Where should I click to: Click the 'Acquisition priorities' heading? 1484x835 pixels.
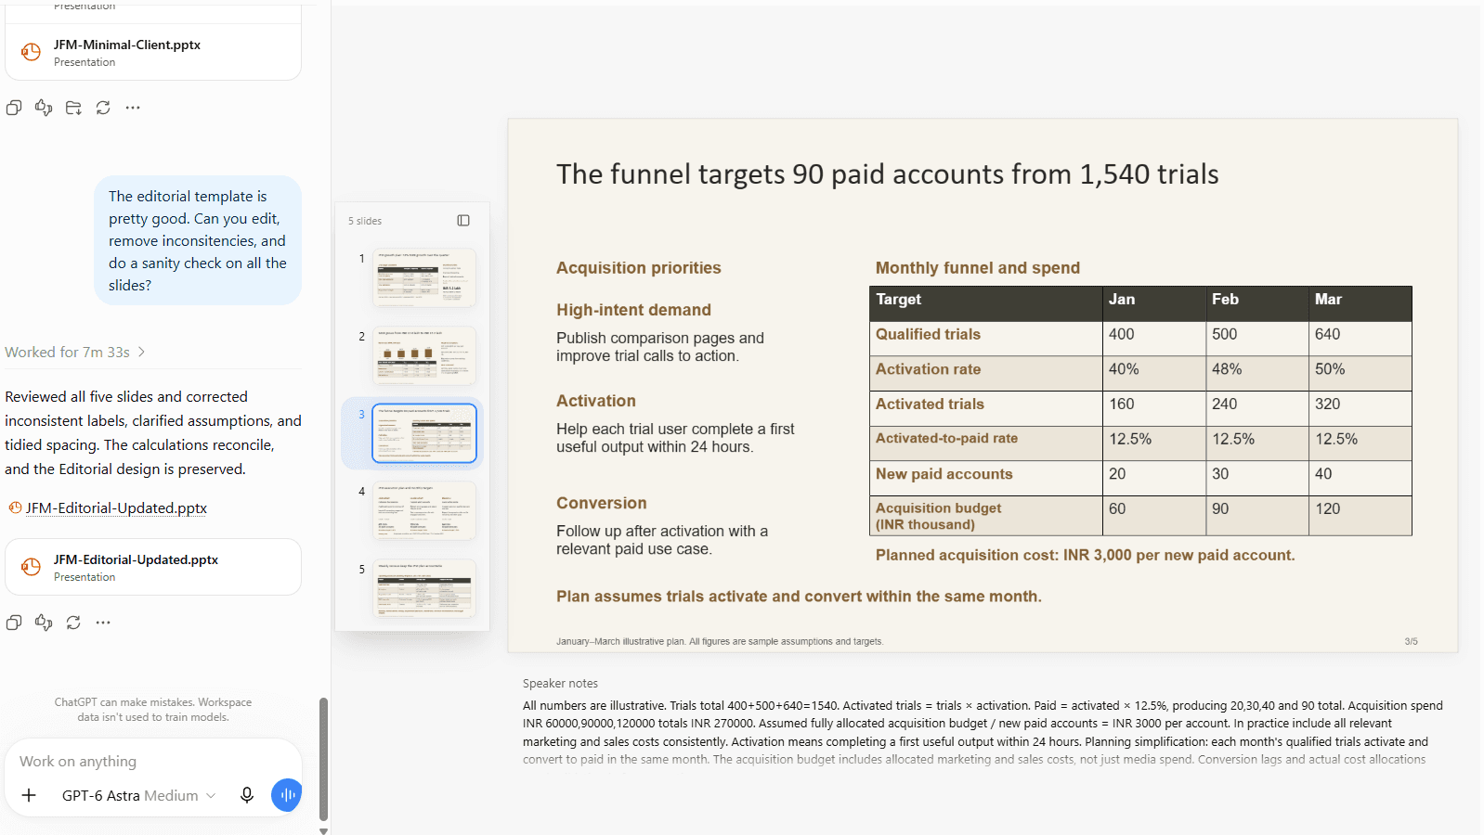coord(639,267)
